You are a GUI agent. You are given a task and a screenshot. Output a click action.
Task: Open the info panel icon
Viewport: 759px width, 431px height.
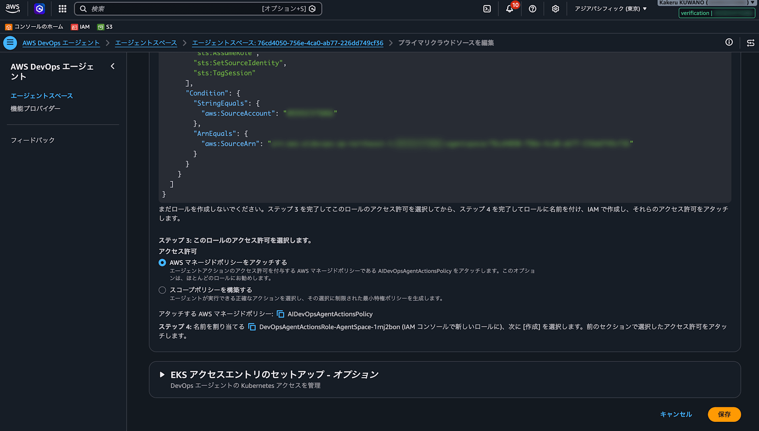(x=729, y=42)
